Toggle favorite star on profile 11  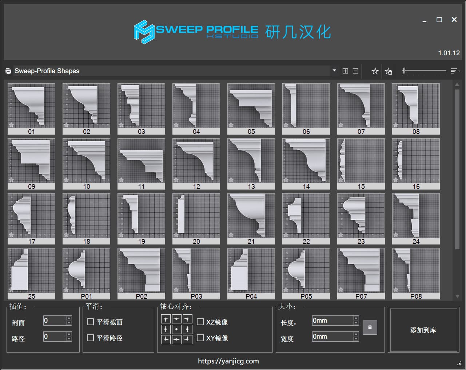click(121, 180)
